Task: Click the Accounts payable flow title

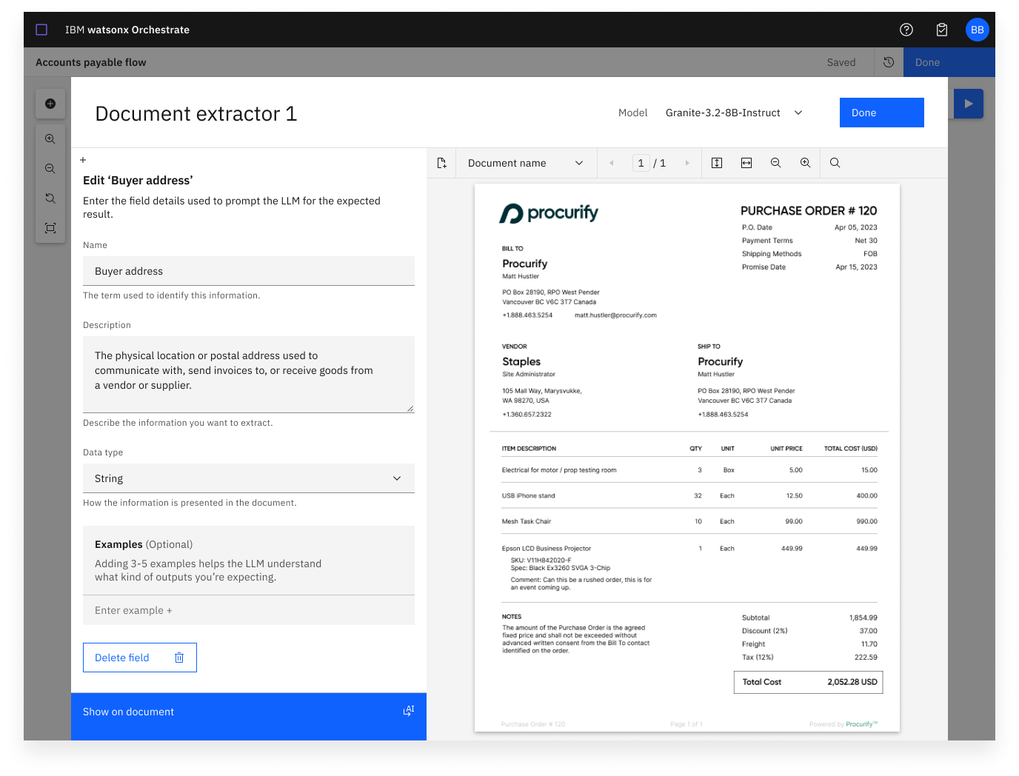Action: point(91,62)
